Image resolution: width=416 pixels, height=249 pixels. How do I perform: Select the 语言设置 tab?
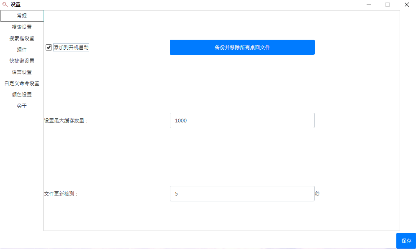(x=22, y=72)
